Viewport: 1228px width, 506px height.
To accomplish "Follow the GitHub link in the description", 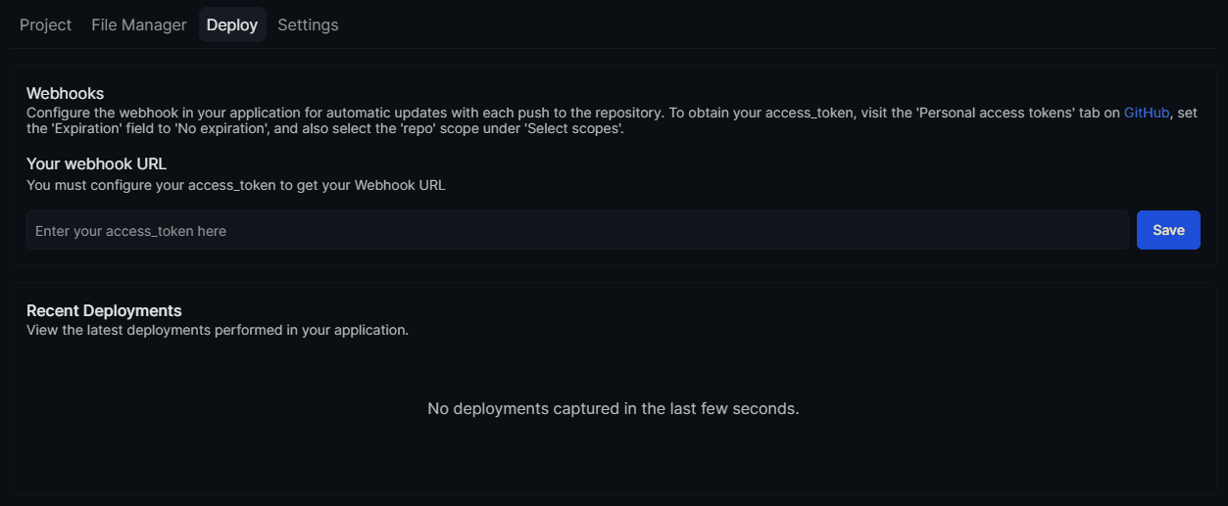I will pyautogui.click(x=1147, y=113).
